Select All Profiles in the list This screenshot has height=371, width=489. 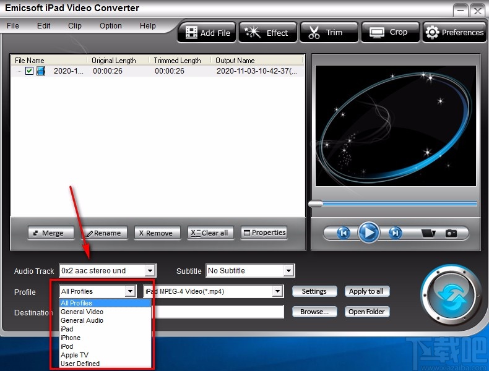click(x=105, y=303)
